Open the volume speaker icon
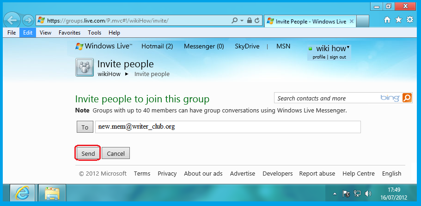The image size is (421, 206). click(368, 194)
